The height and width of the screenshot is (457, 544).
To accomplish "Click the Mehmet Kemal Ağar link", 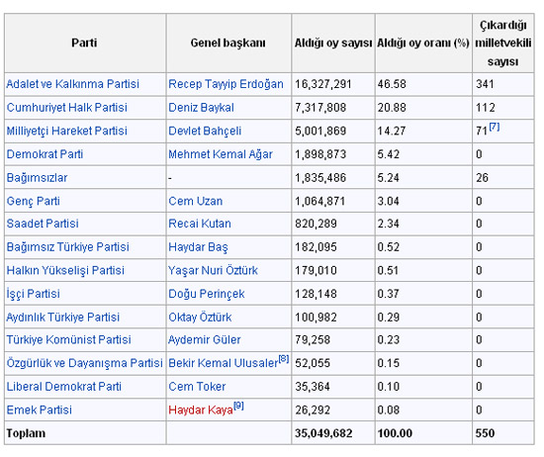I will (221, 154).
